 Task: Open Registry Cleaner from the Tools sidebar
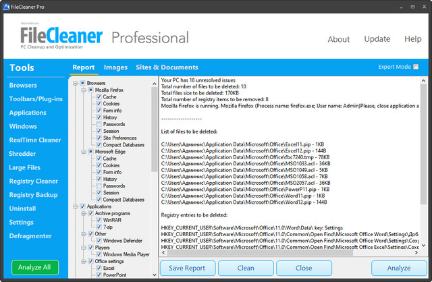(33, 181)
